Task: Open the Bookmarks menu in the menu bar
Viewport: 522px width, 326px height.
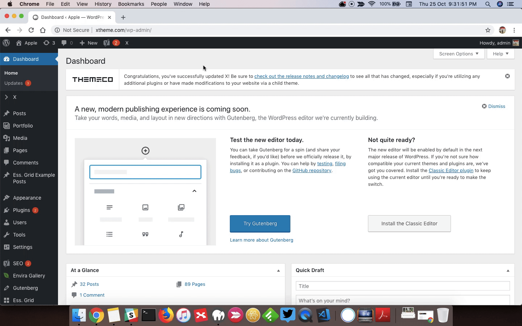Action: point(131,4)
